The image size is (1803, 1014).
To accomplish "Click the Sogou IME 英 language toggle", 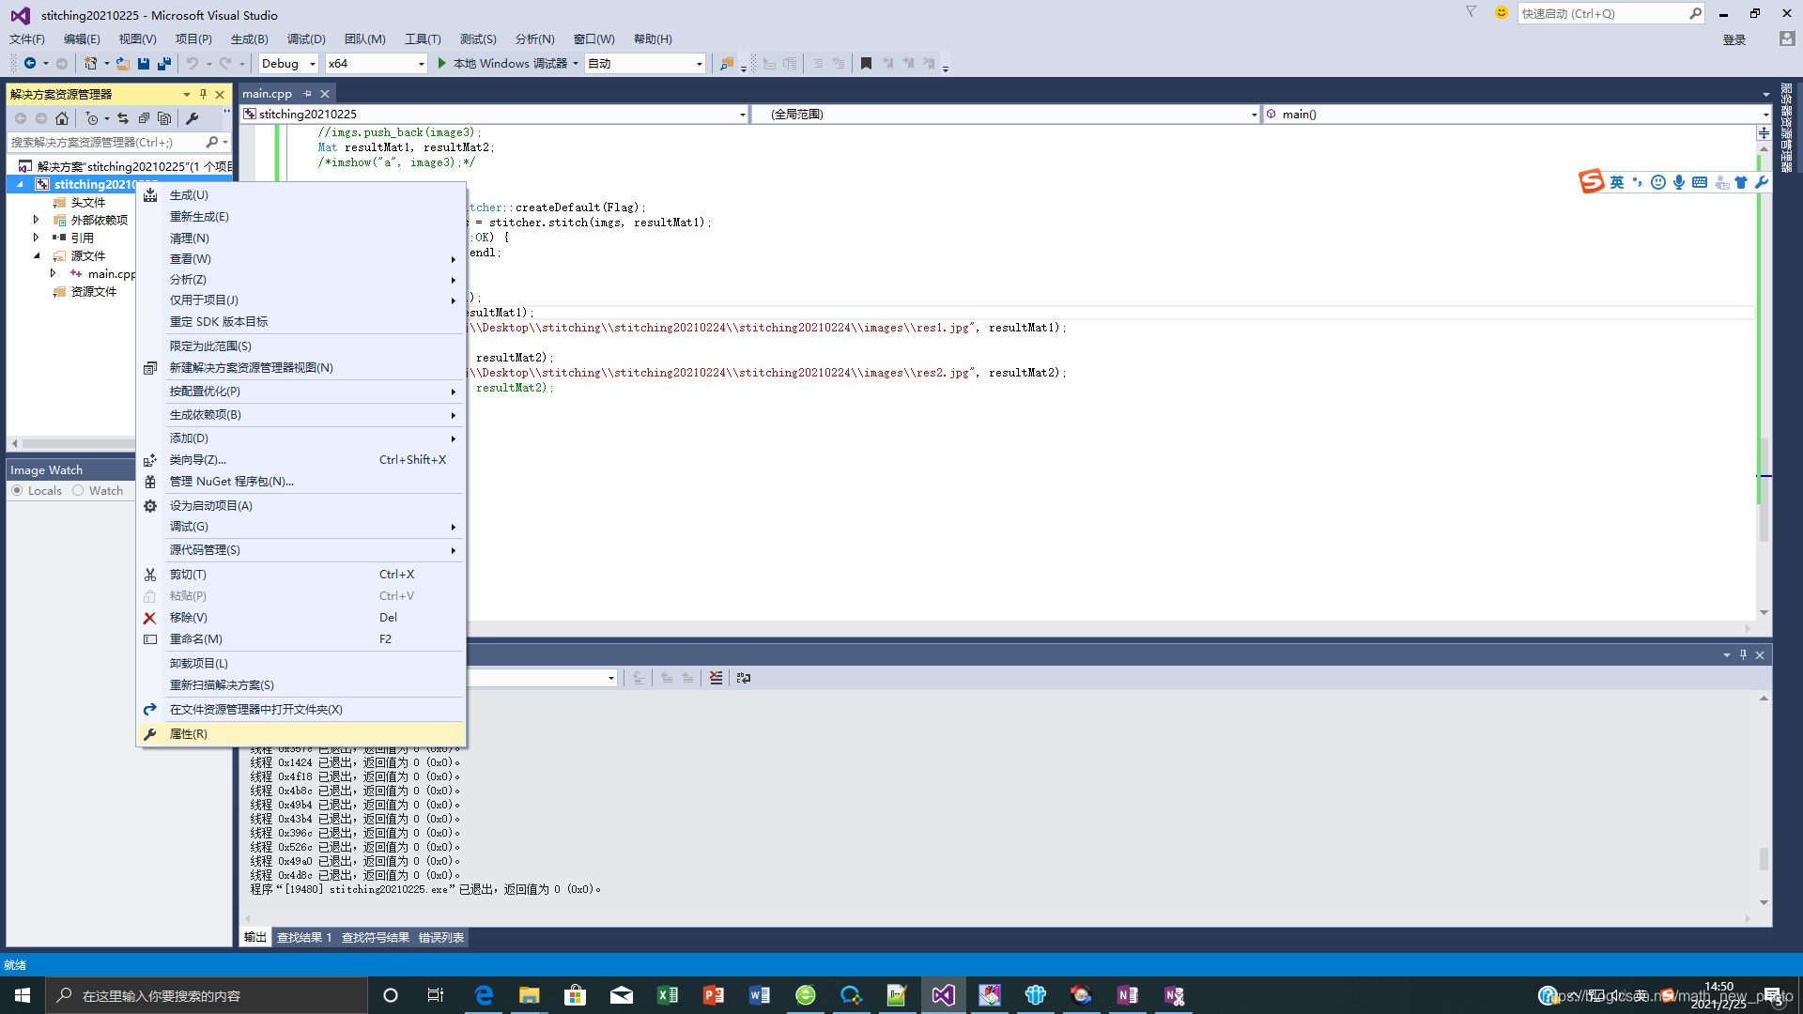I will click(x=1617, y=182).
